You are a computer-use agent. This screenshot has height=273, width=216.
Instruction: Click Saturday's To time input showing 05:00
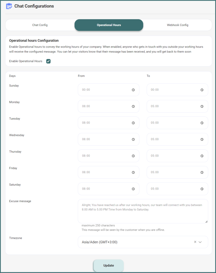pos(173,189)
